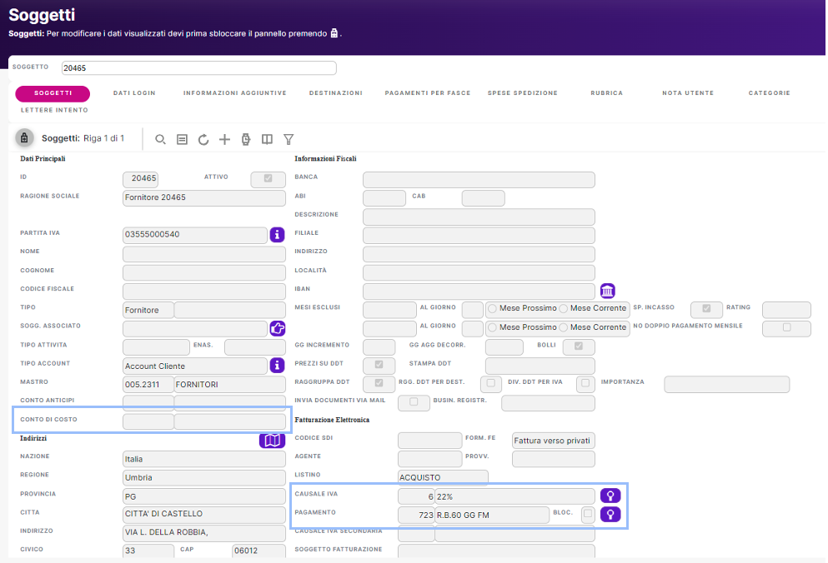This screenshot has width=828, height=563.
Task: Show the list view icon in toolbar
Action: [182, 139]
